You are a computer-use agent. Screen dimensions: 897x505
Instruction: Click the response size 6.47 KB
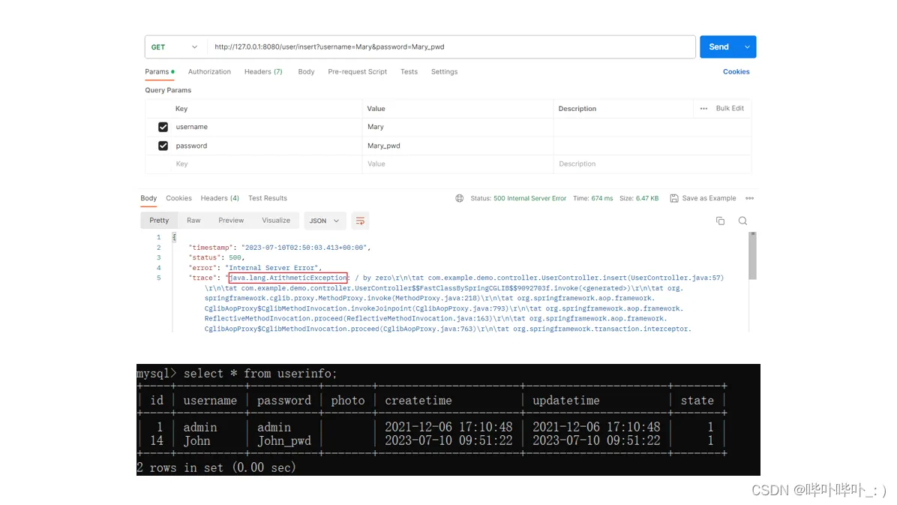click(x=647, y=198)
